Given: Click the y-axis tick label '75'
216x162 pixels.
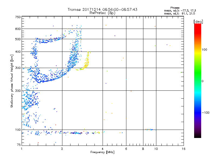Looking at the screenshot, I should tap(19, 145).
